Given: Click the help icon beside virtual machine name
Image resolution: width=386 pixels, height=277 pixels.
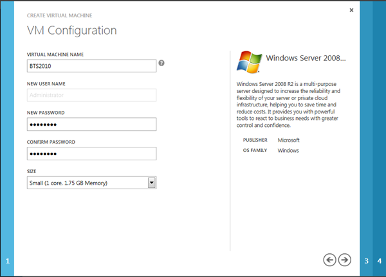Looking at the screenshot, I should pyautogui.click(x=161, y=63).
